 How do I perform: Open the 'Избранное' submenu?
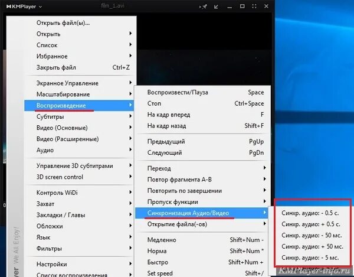coord(79,56)
